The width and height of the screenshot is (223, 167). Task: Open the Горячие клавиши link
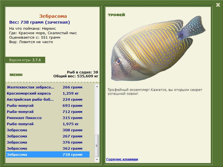pos(122,159)
